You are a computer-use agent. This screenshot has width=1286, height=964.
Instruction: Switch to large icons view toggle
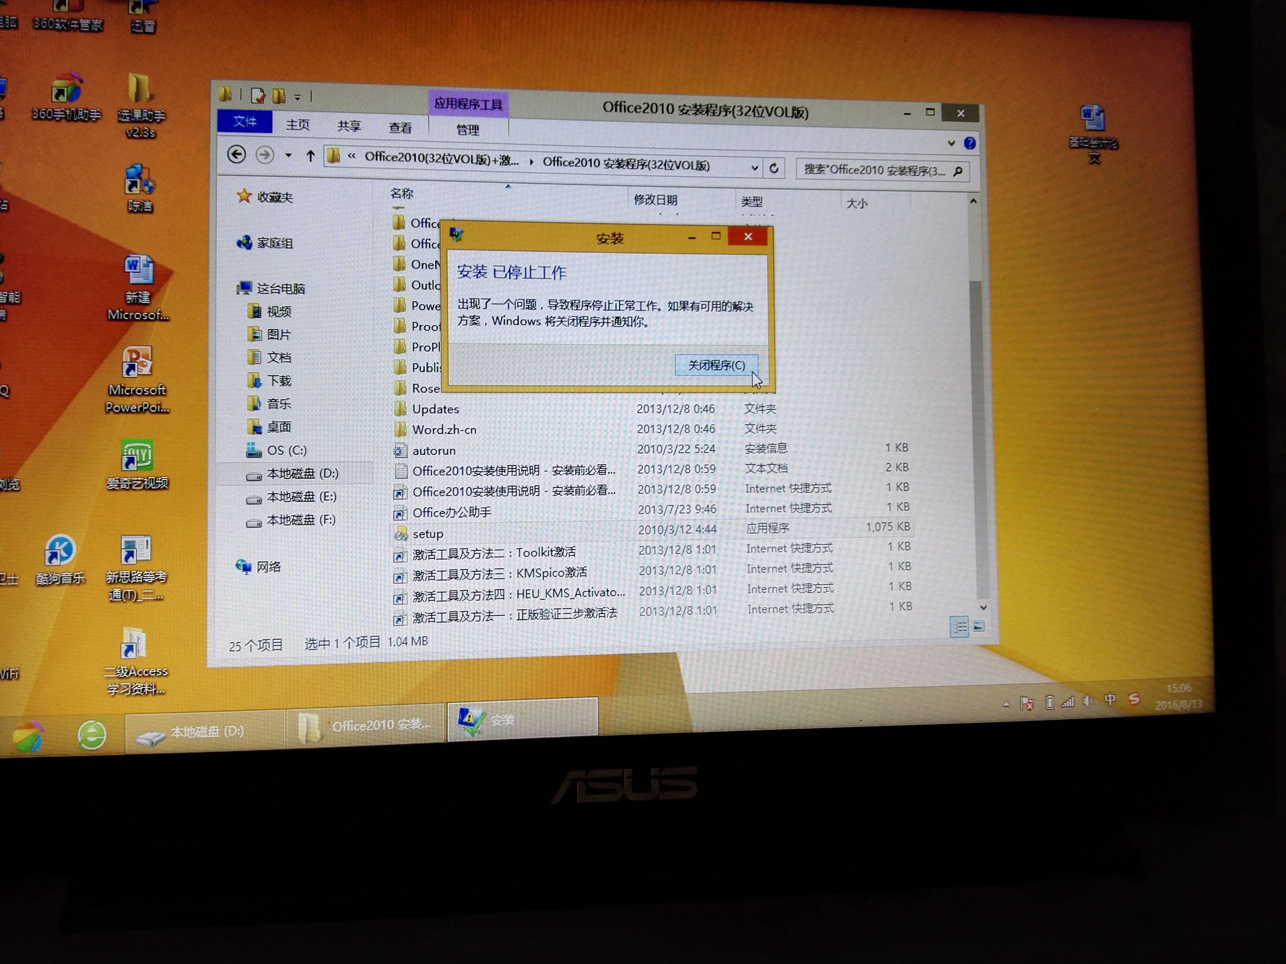tap(979, 627)
